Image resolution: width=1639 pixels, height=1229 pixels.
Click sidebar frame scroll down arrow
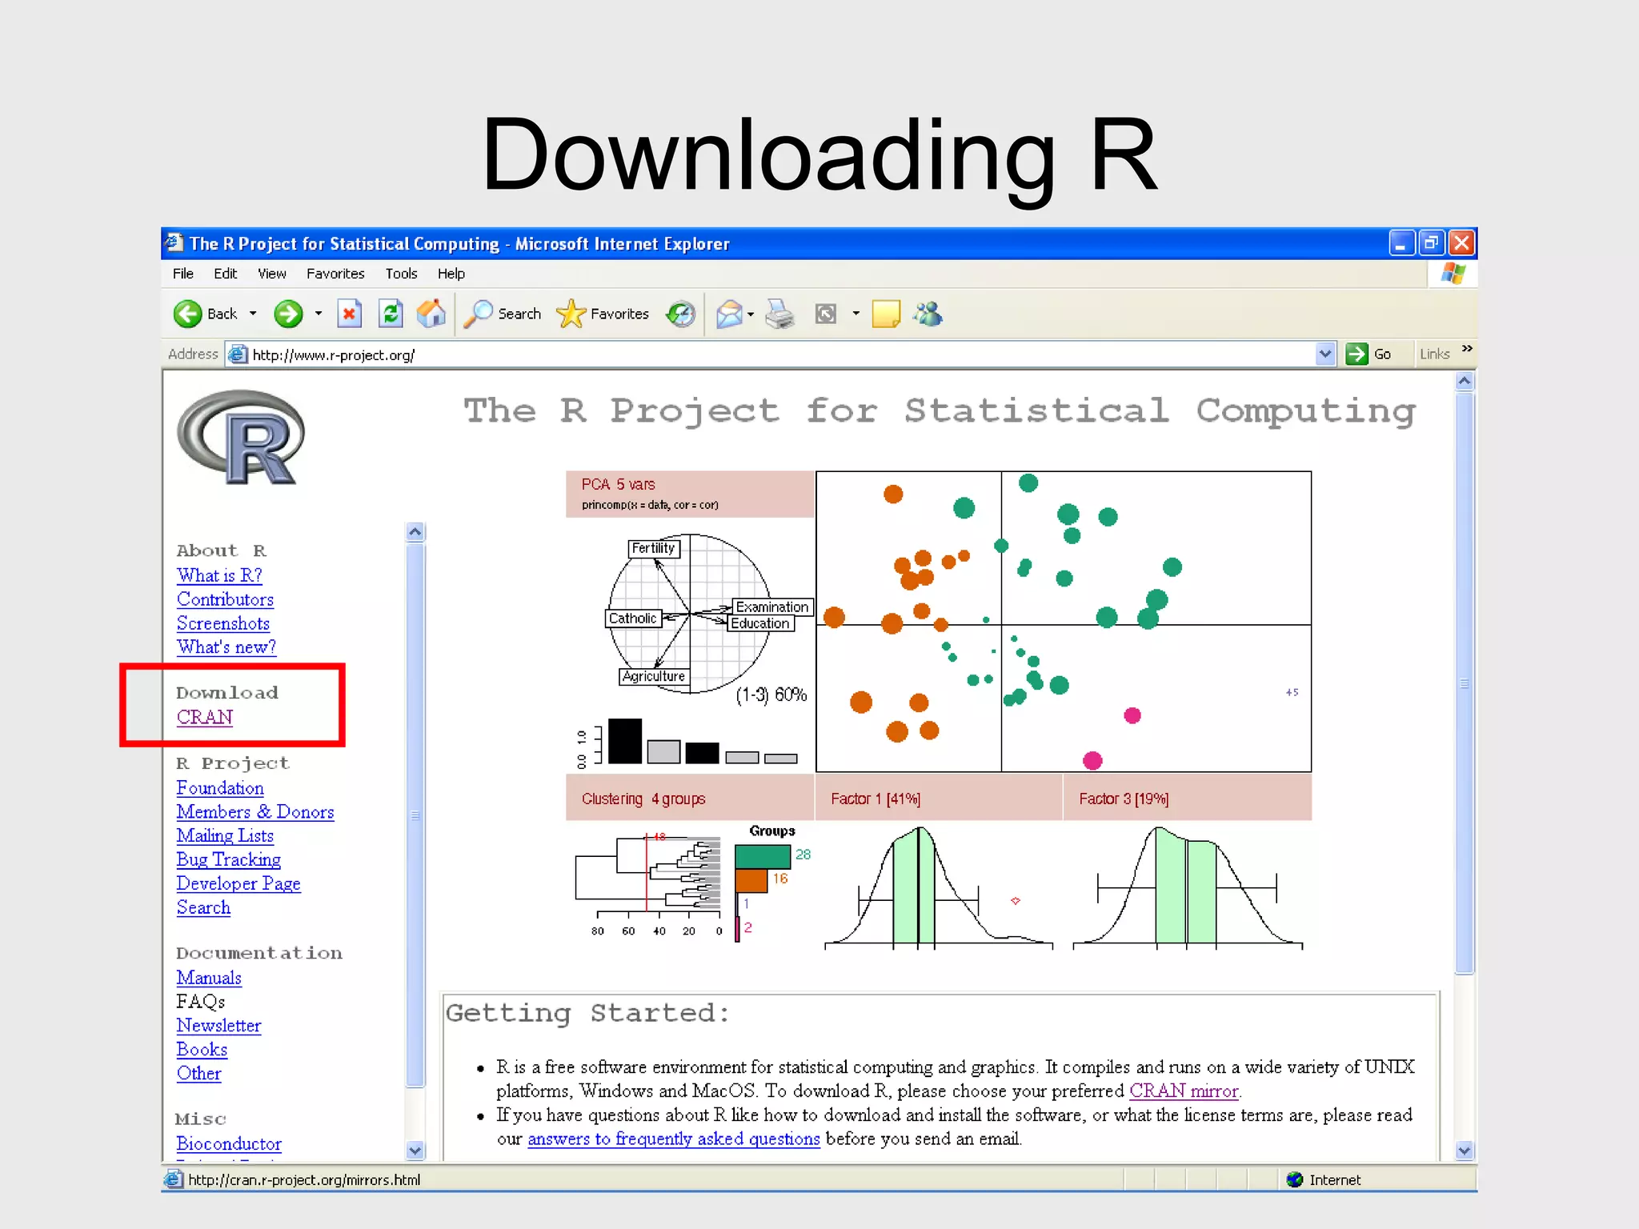tap(415, 1151)
